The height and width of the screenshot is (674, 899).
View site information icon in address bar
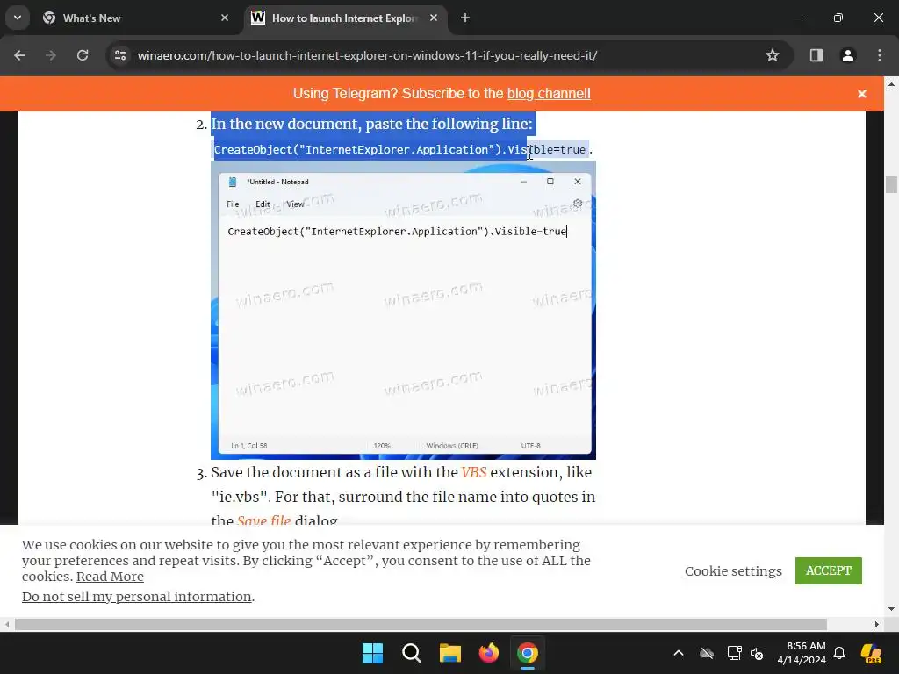click(x=120, y=55)
